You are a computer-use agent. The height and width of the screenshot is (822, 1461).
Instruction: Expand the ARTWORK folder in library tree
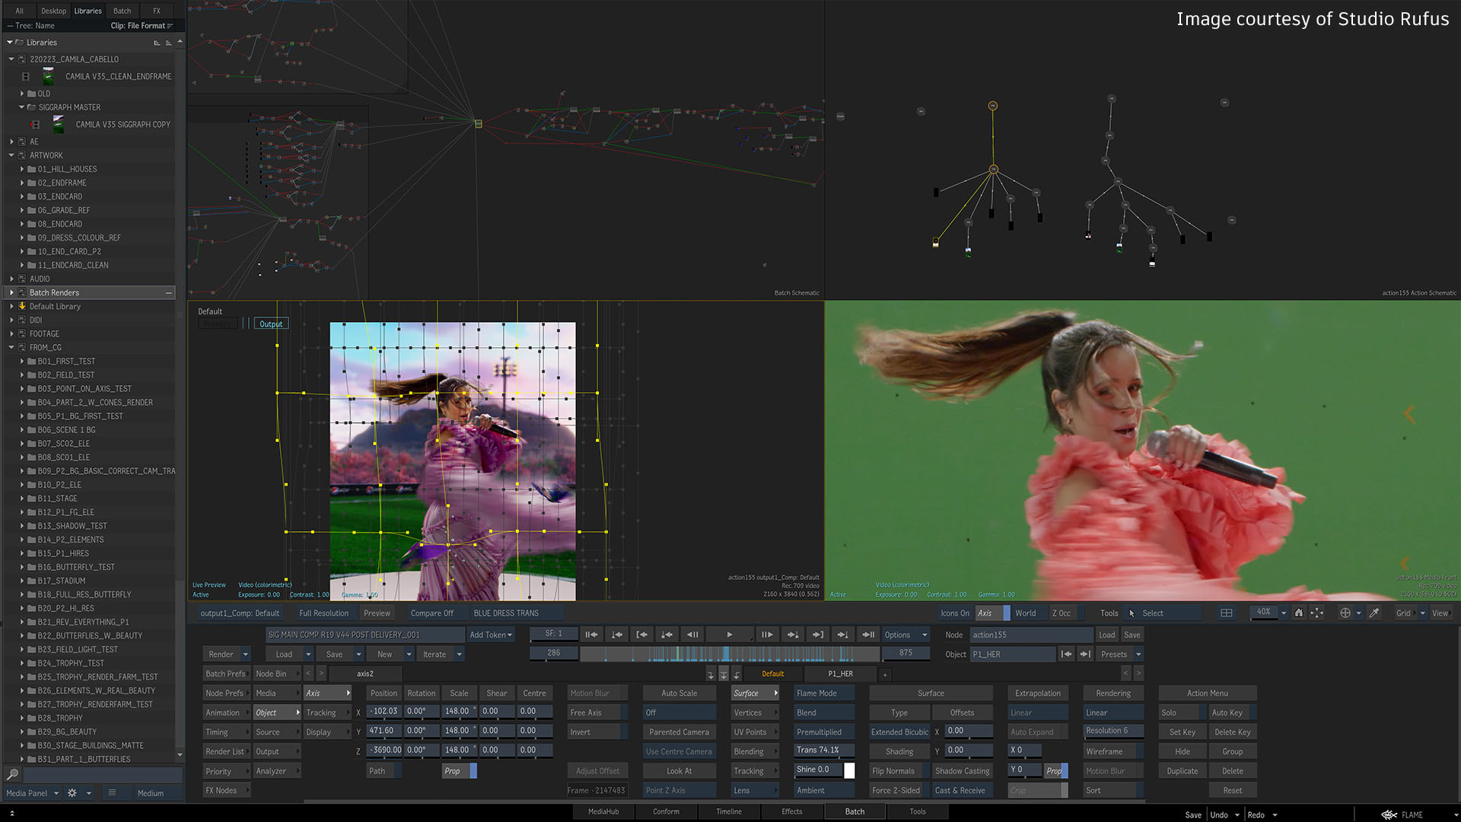click(x=12, y=155)
